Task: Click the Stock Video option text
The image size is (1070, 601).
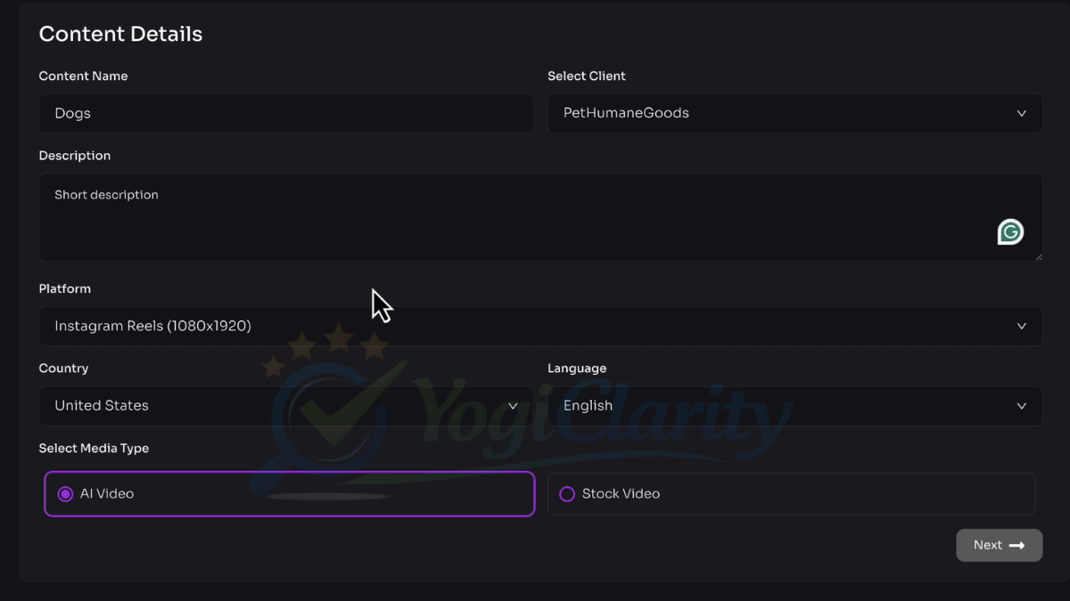Action: coord(621,494)
